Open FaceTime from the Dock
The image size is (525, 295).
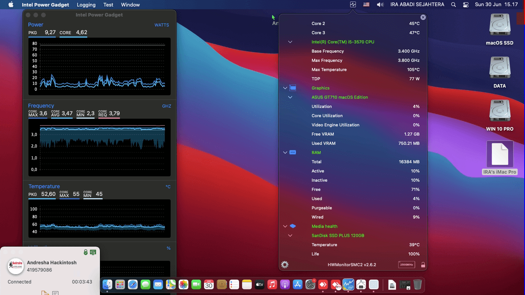pos(196,285)
